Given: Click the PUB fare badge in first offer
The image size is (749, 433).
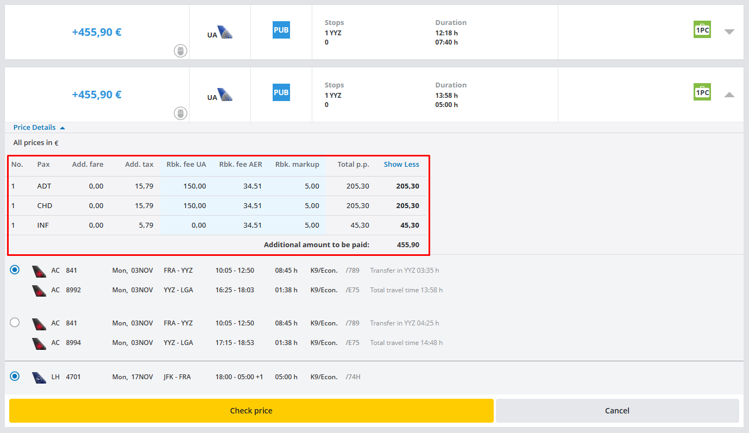Looking at the screenshot, I should (x=281, y=30).
